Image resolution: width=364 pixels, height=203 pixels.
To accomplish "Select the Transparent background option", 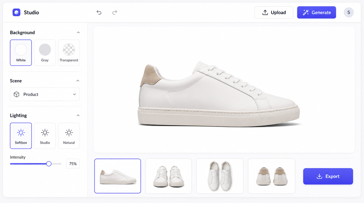I will tap(69, 53).
